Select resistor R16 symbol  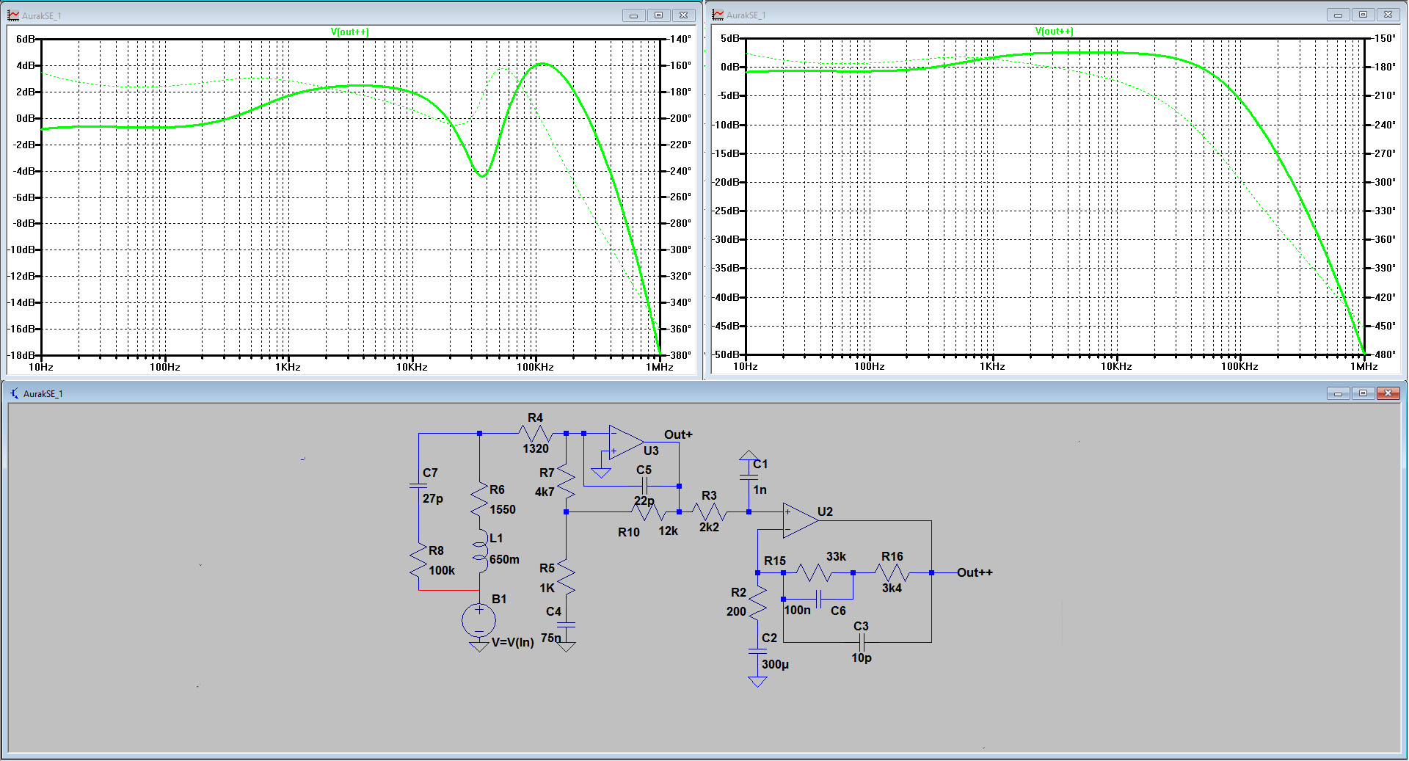click(892, 572)
